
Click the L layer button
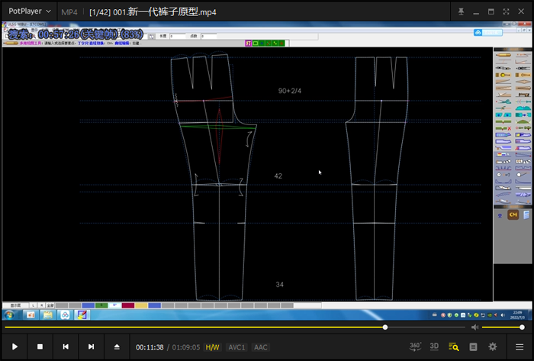pyautogui.click(x=34, y=305)
